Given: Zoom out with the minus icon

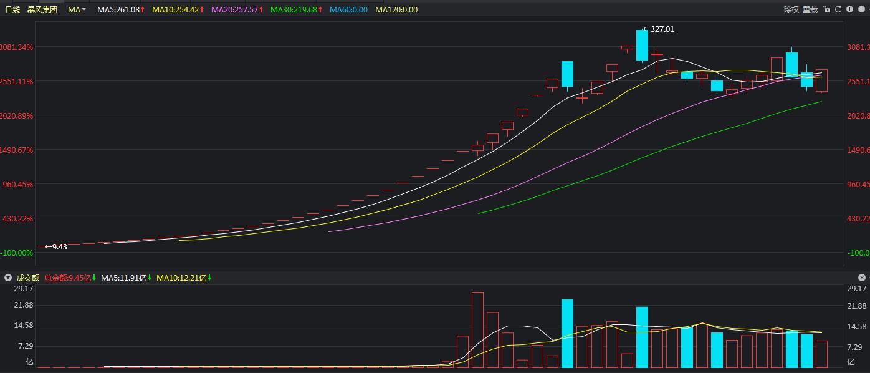Looking at the screenshot, I should [x=862, y=9].
